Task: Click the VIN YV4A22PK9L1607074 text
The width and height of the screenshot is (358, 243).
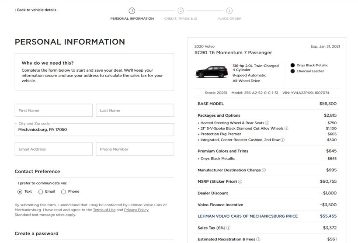Action: pyautogui.click(x=306, y=93)
